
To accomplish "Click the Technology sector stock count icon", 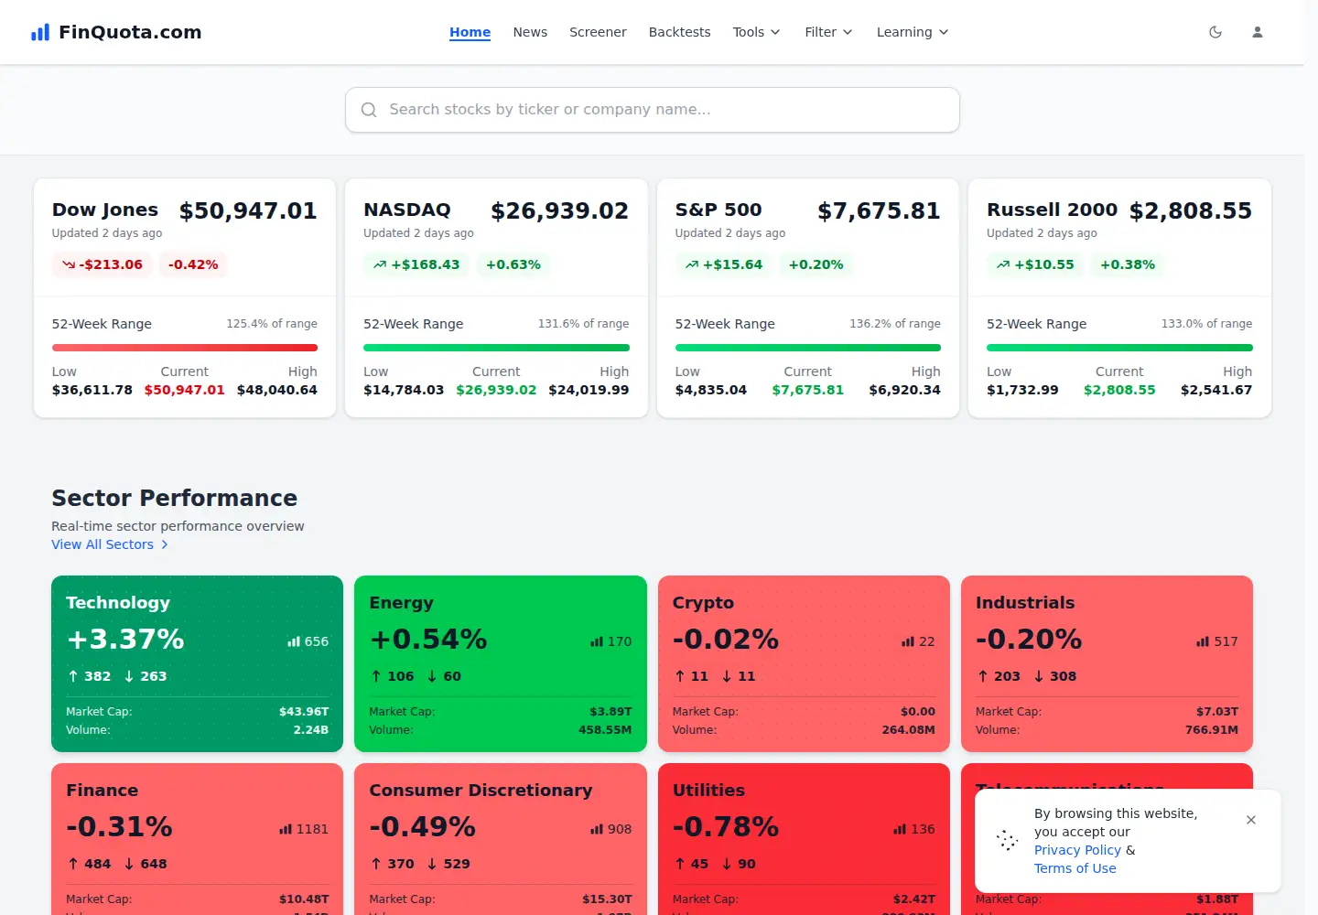I will 294,641.
